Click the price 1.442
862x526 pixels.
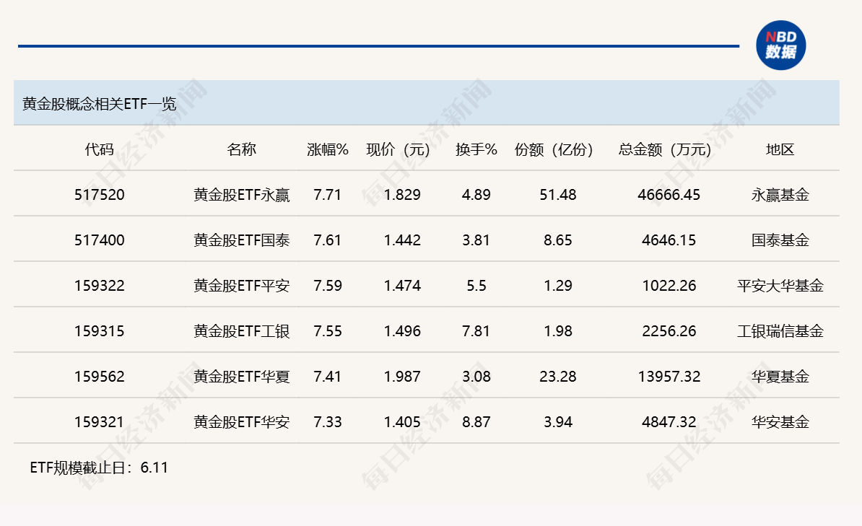402,240
